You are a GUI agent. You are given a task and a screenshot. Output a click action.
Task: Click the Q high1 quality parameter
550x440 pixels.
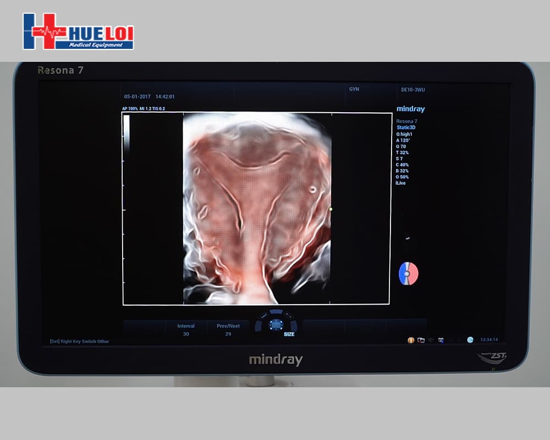(404, 134)
